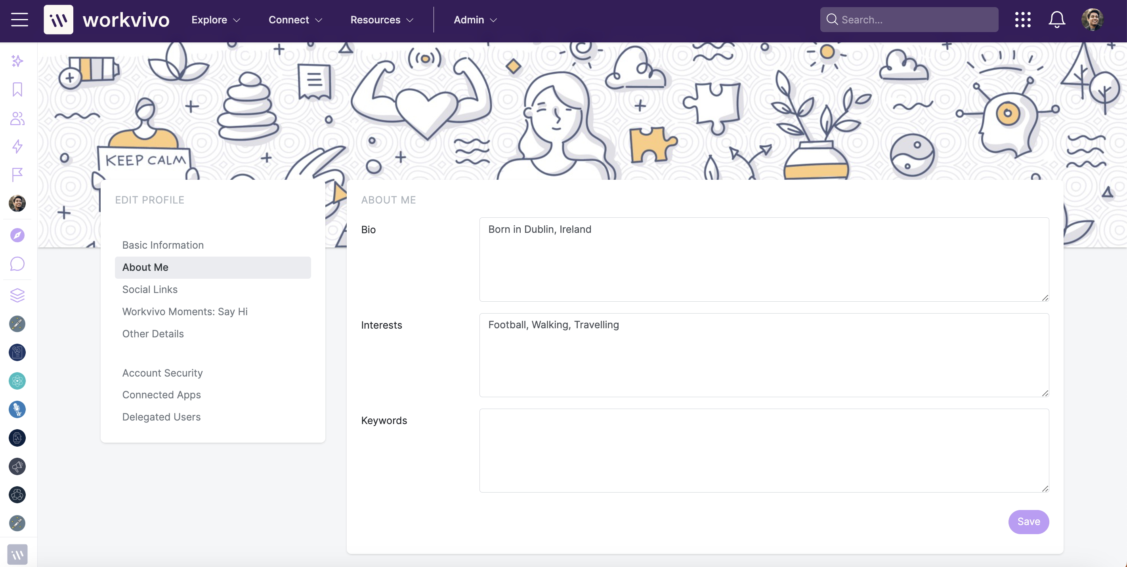1127x567 pixels.
Task: Click the notifications bell icon
Action: pyautogui.click(x=1056, y=20)
